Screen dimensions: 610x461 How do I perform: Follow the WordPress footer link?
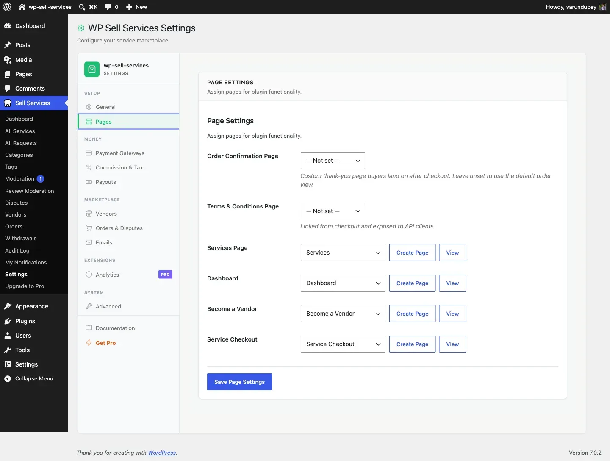coord(162,453)
